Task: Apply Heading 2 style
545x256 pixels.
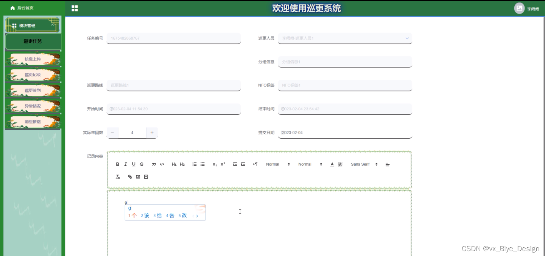Action: point(182,164)
